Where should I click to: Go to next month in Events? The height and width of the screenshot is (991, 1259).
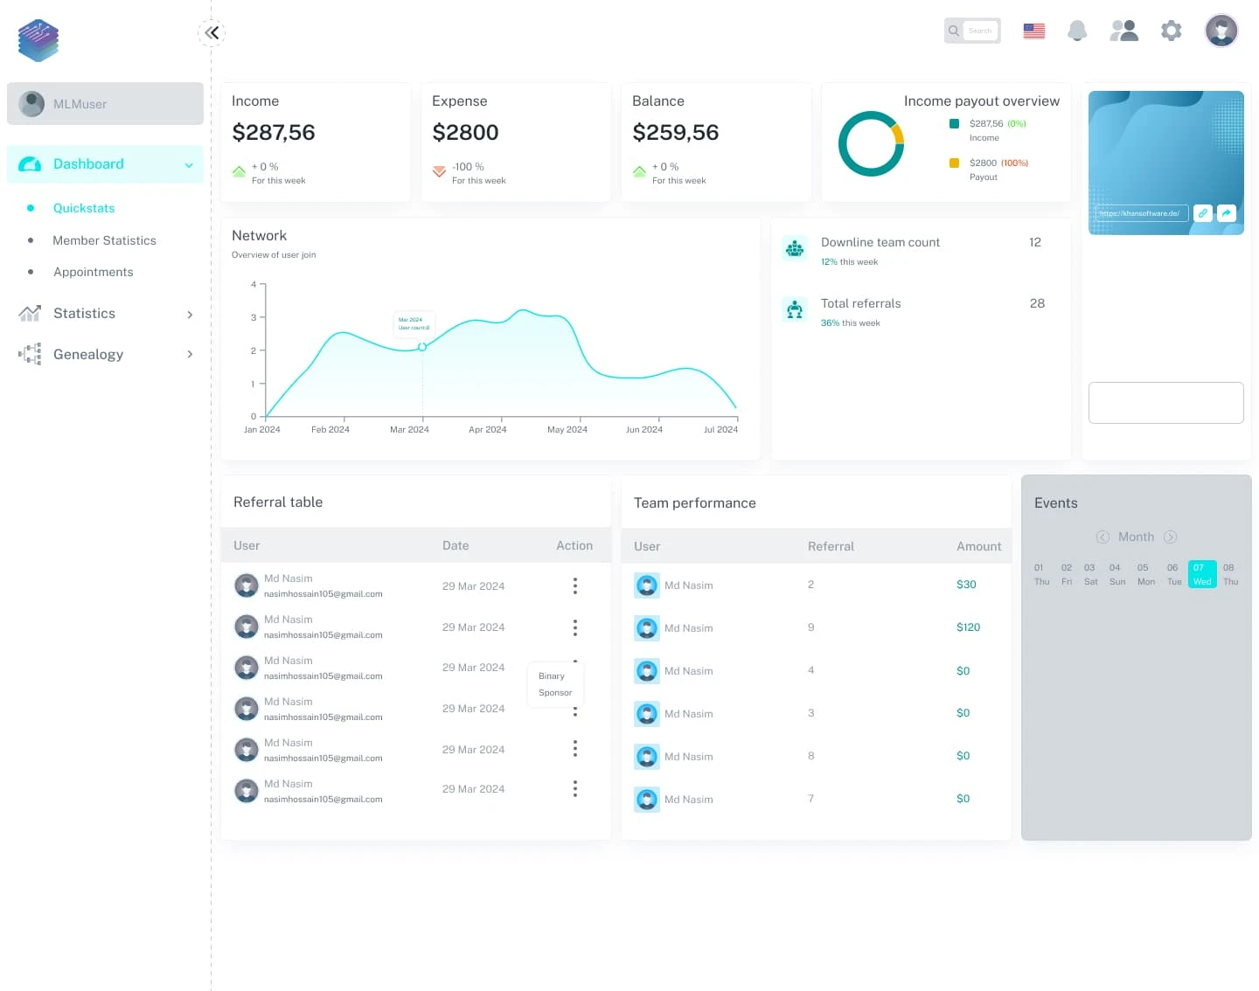tap(1171, 537)
